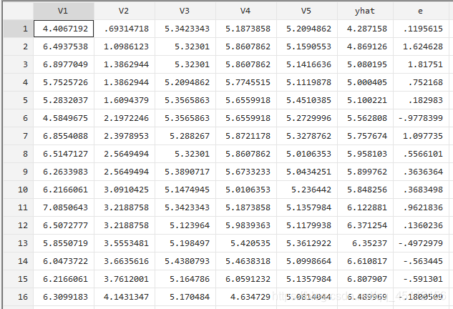
Task: Click cell with value 3.0910425
Action: click(x=125, y=190)
